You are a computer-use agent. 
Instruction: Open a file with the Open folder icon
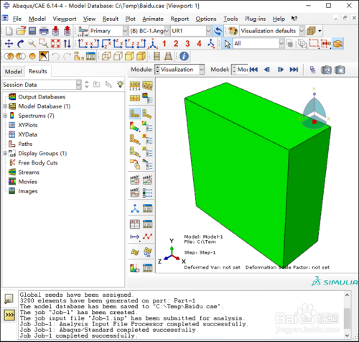coord(21,31)
